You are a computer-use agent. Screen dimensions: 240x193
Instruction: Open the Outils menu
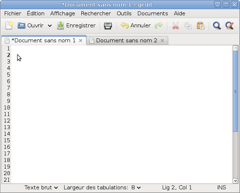[x=124, y=13]
